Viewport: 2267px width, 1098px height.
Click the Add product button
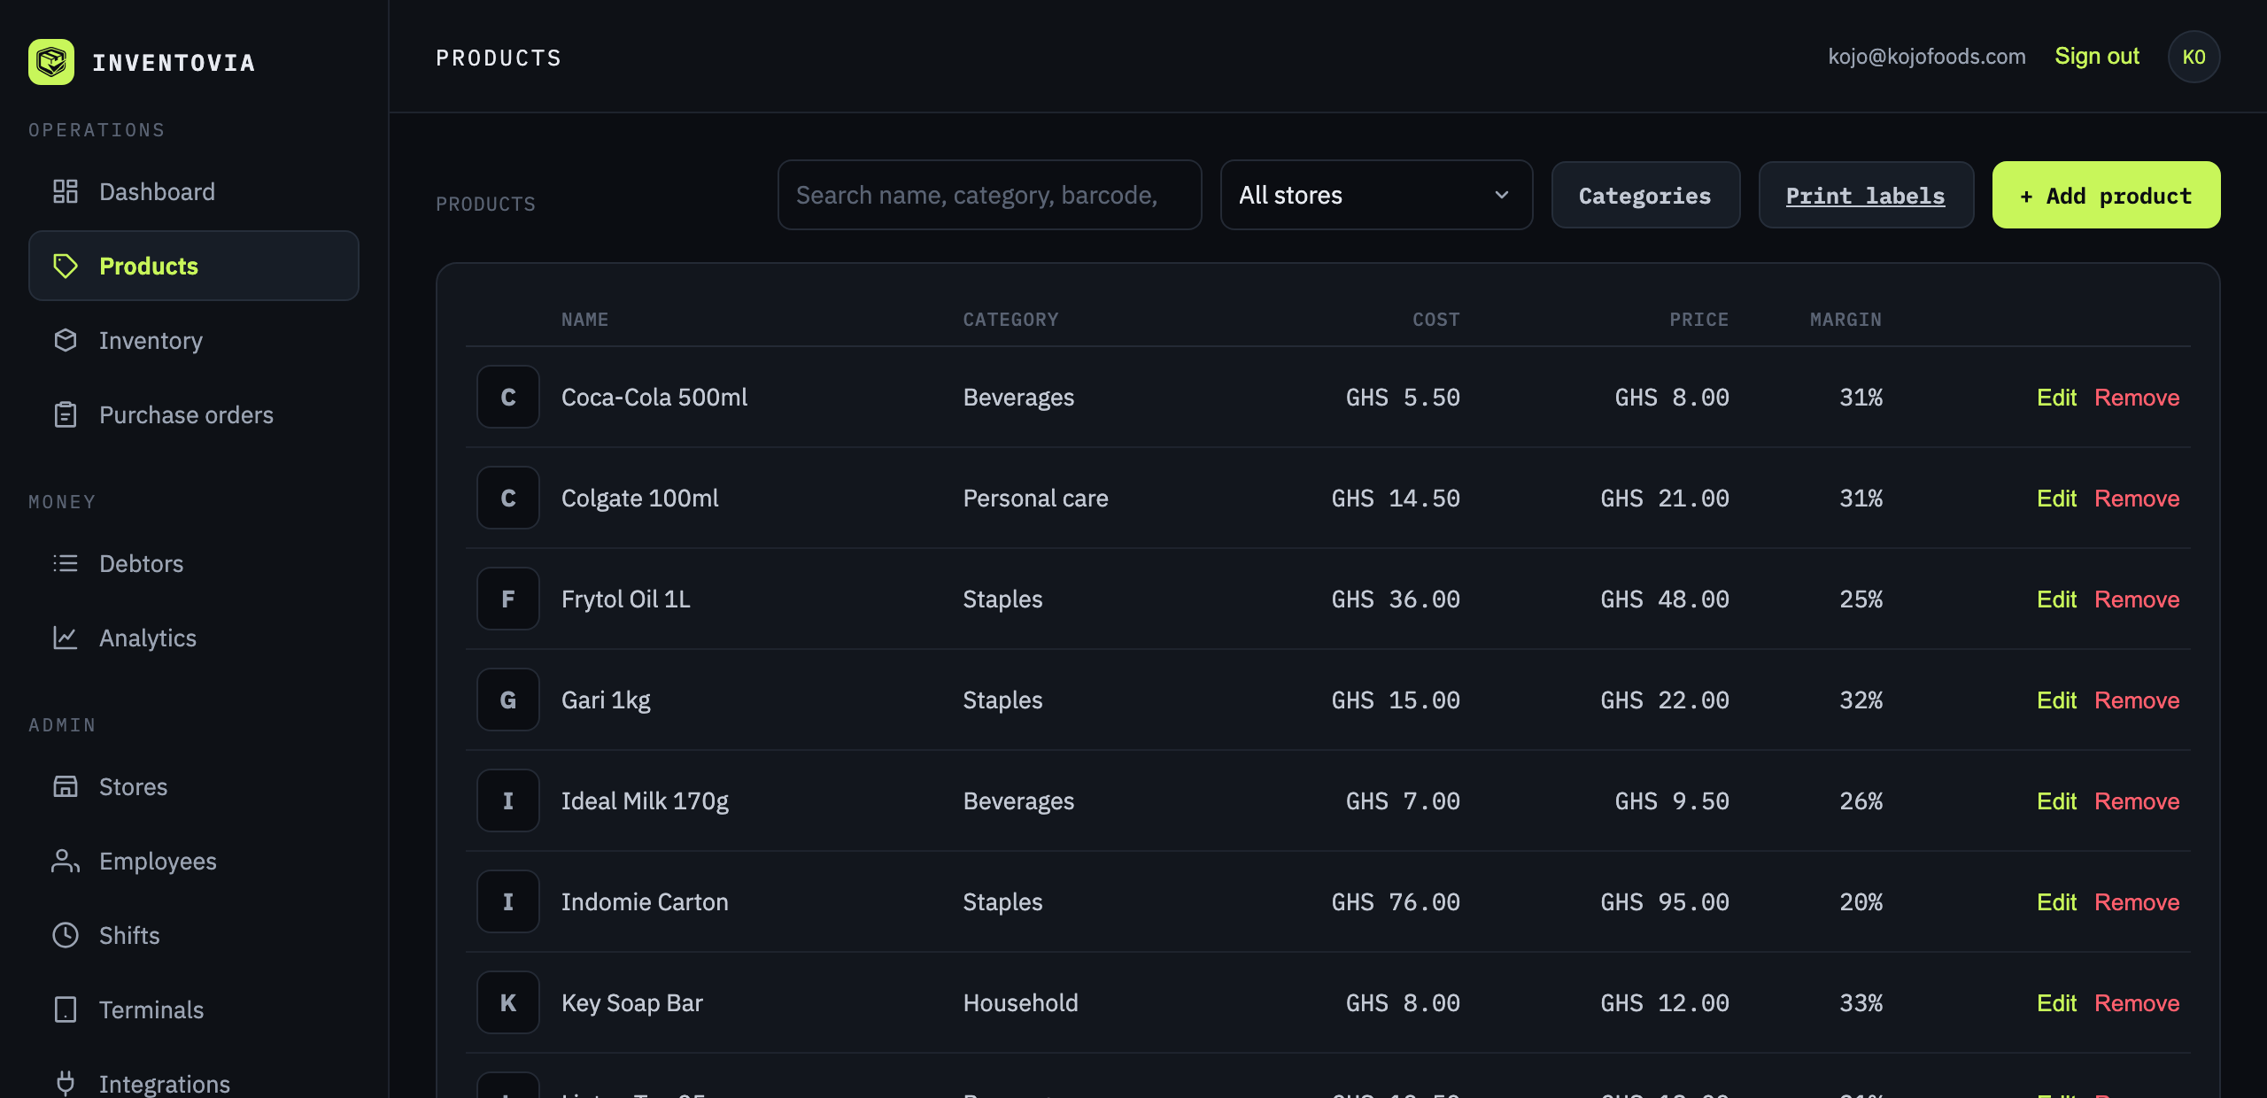(2106, 195)
